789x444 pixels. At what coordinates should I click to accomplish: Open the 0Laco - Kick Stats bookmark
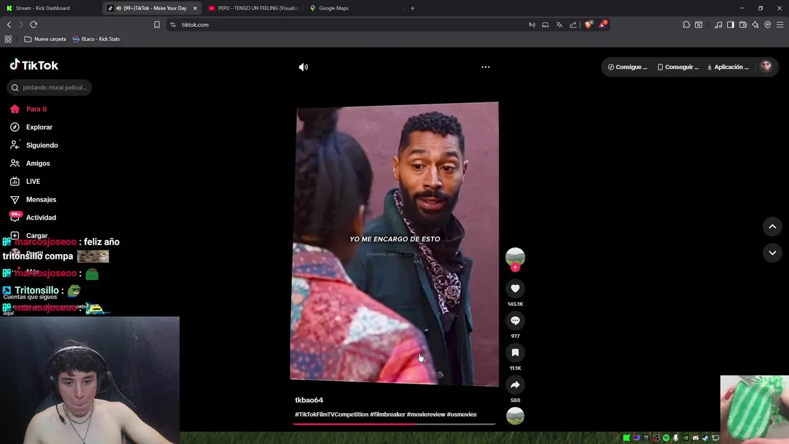click(x=96, y=39)
